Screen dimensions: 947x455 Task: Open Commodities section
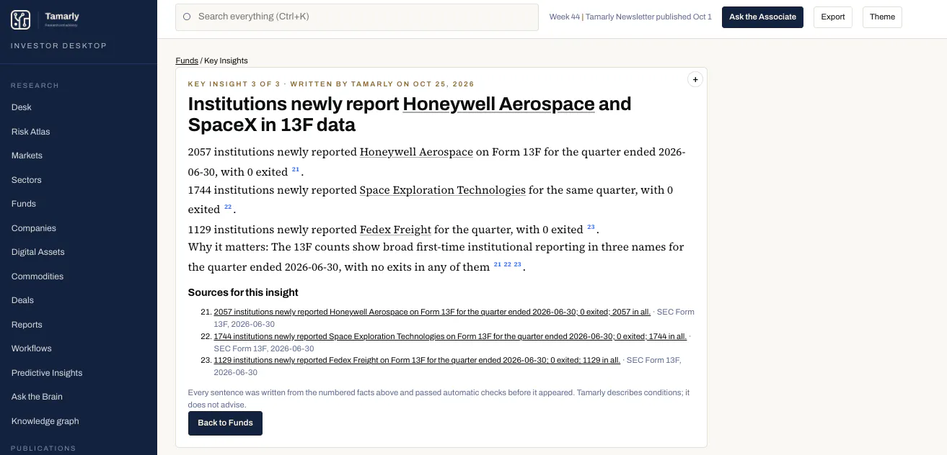38,276
